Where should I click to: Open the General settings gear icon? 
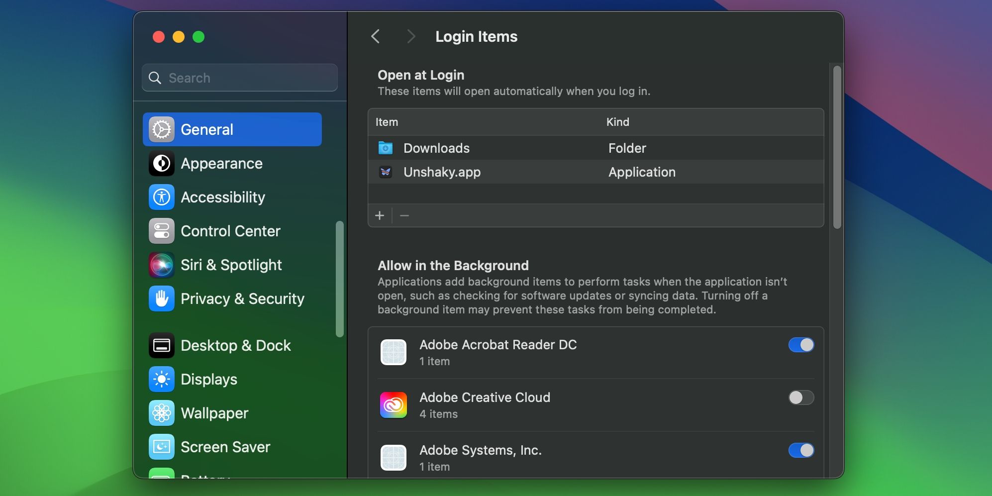161,129
